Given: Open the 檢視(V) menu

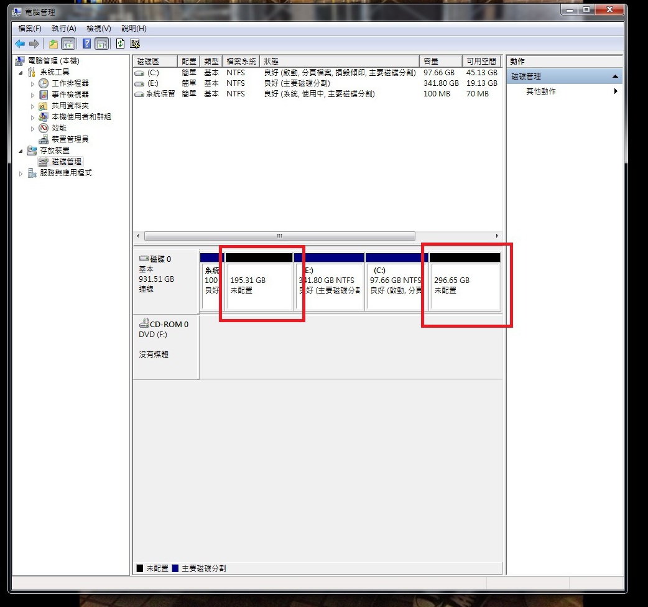Looking at the screenshot, I should pos(99,29).
